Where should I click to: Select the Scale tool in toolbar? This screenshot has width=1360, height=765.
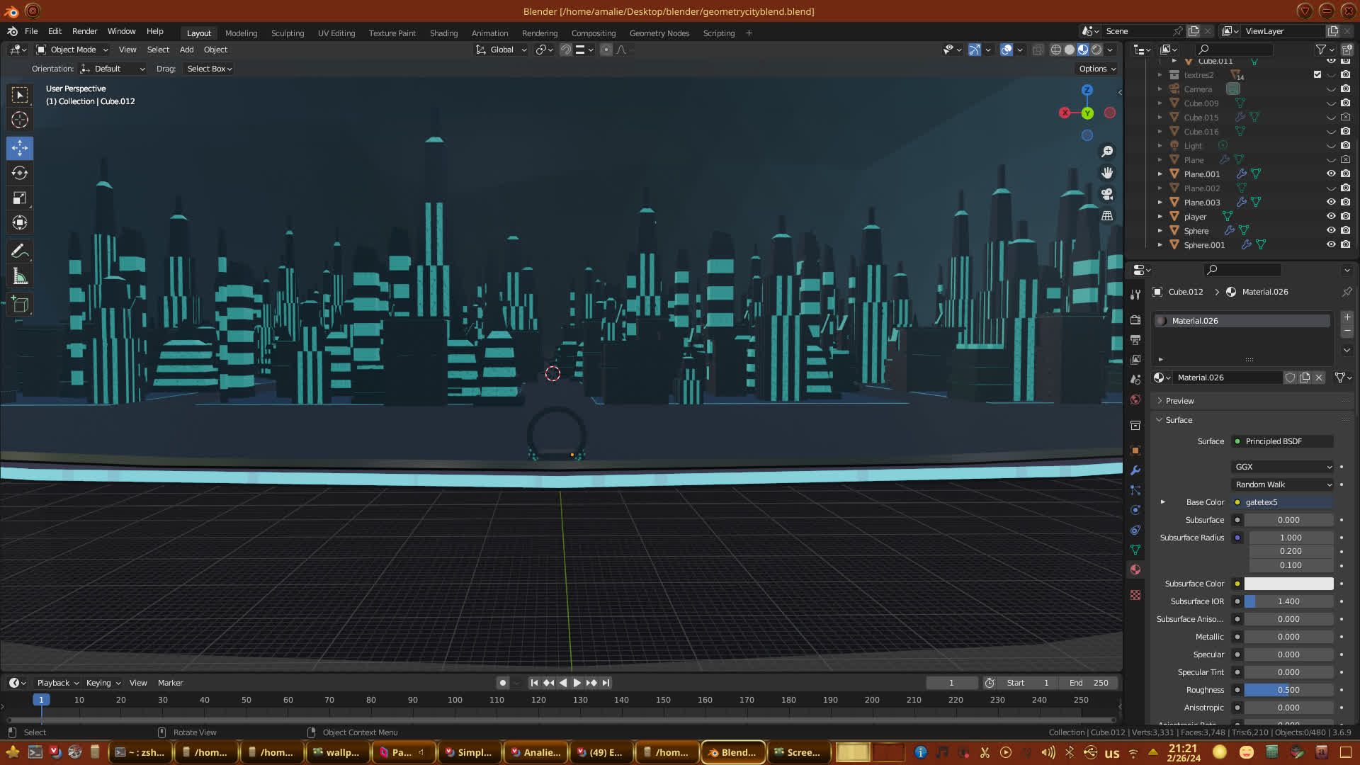tap(20, 198)
